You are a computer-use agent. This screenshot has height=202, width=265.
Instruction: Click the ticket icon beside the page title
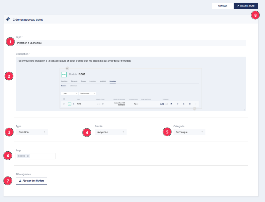8,19
